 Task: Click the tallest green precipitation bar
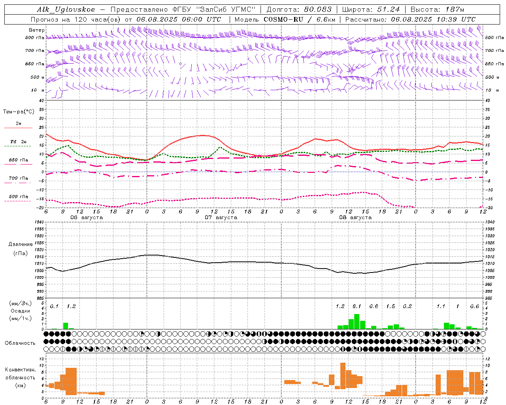[357, 322]
